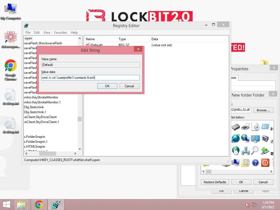Select veClient.SkyDriveClient key

coord(40,117)
